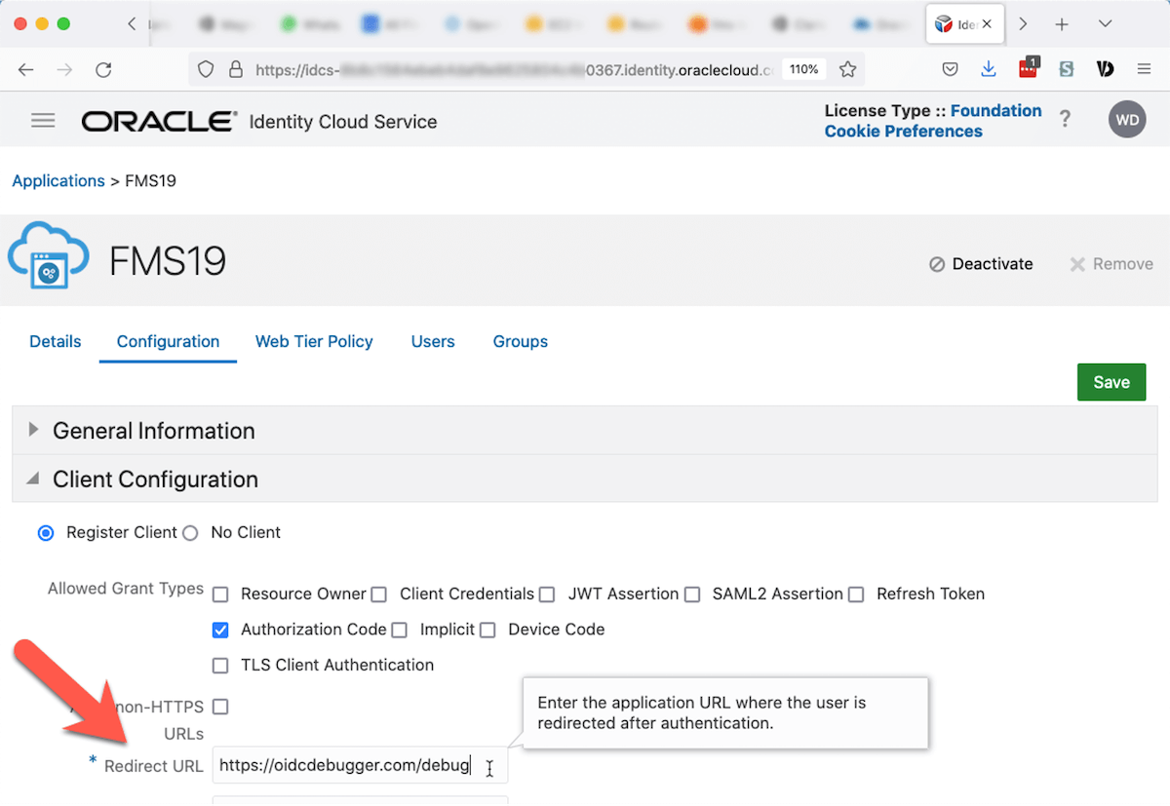The width and height of the screenshot is (1170, 806).
Task: Click the help question mark icon
Action: click(x=1066, y=121)
